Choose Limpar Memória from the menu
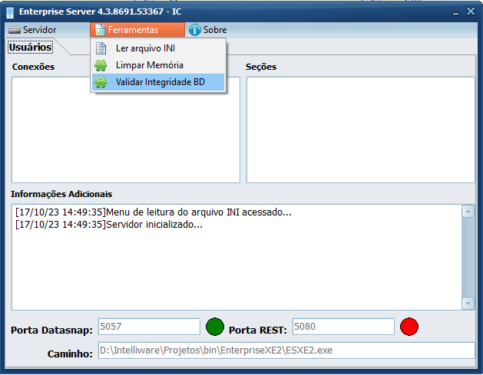Viewport: 483px width, 375px height. [x=149, y=65]
